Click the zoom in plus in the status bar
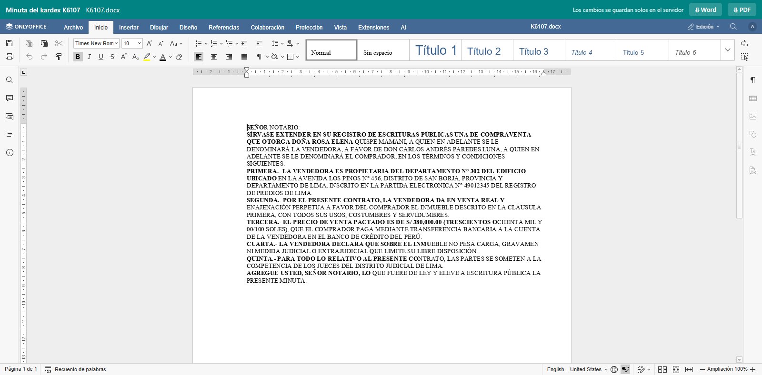The width and height of the screenshot is (762, 375). point(753,369)
